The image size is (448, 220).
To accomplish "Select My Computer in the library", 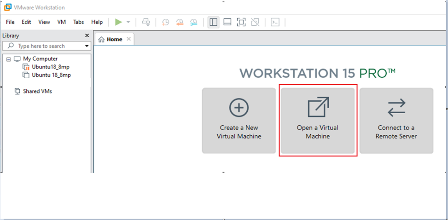I will point(40,59).
